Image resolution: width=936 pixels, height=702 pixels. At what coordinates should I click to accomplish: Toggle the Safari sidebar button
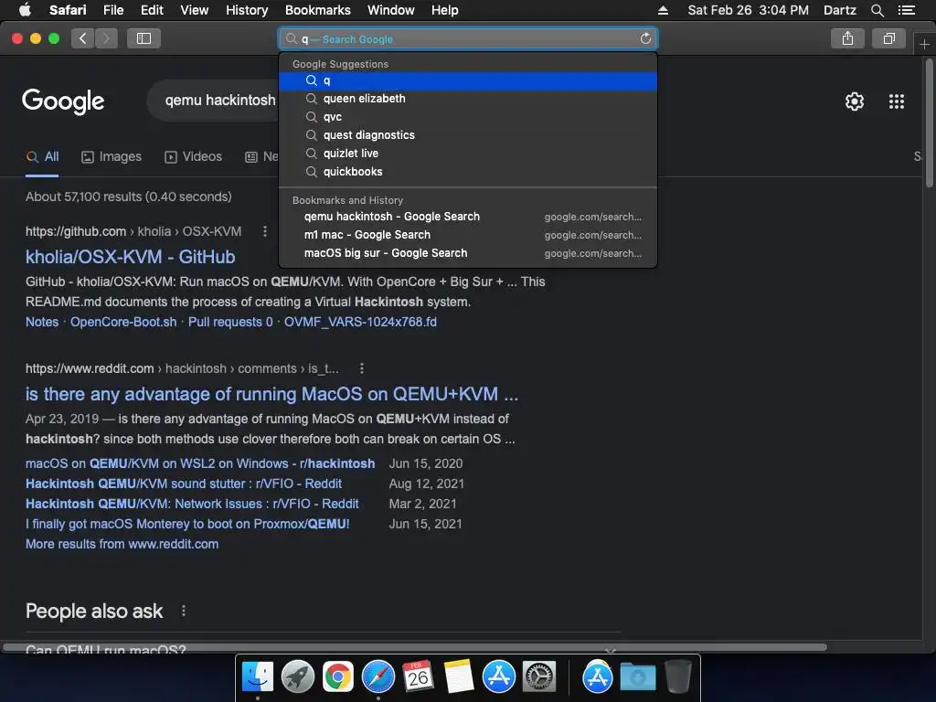(144, 38)
